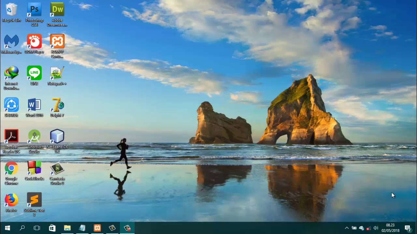417x234 pixels.
Task: Select the Android Studio desktop icon
Action: (x=34, y=141)
